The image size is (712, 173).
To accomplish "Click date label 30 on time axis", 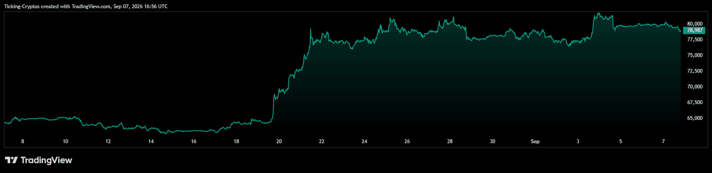I will [493, 141].
